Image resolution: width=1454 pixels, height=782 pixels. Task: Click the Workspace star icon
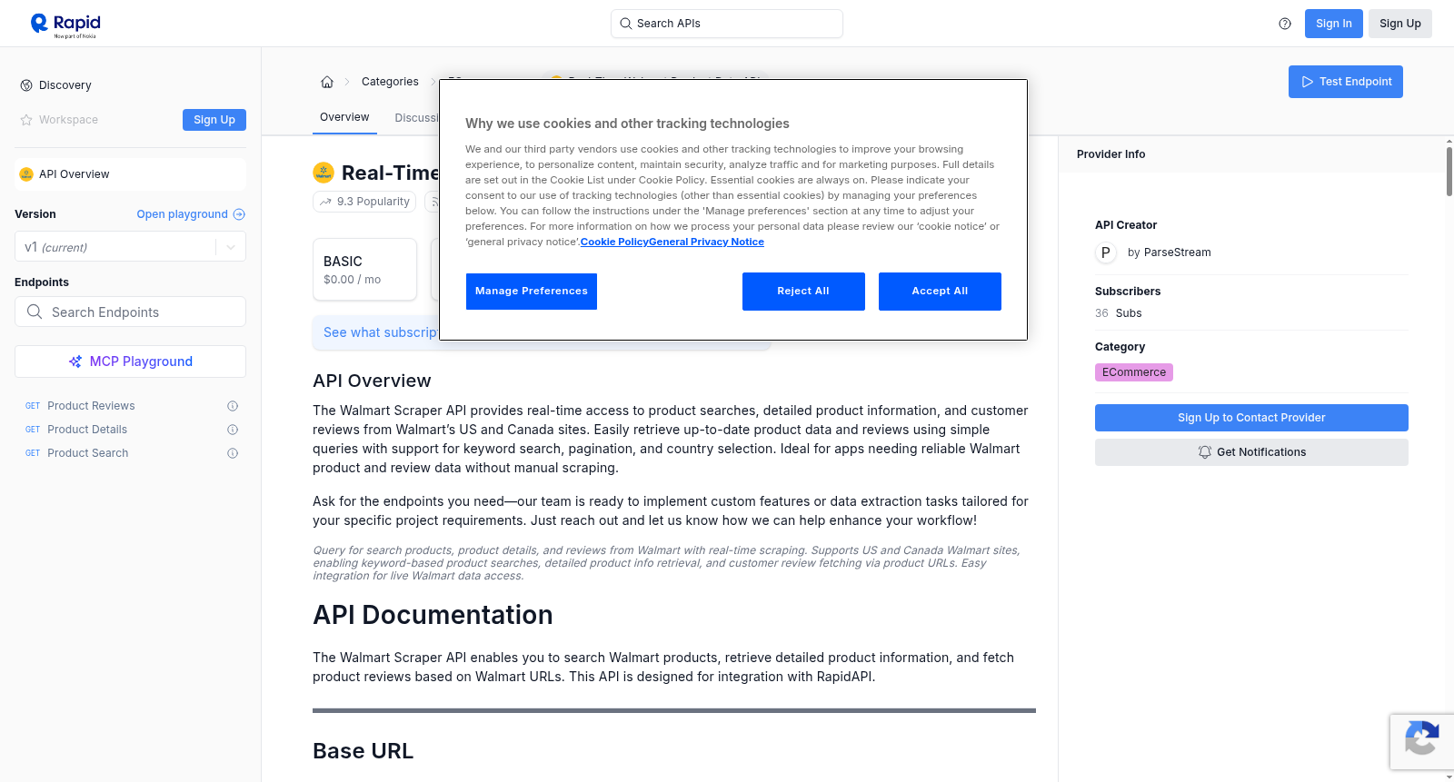(x=26, y=120)
